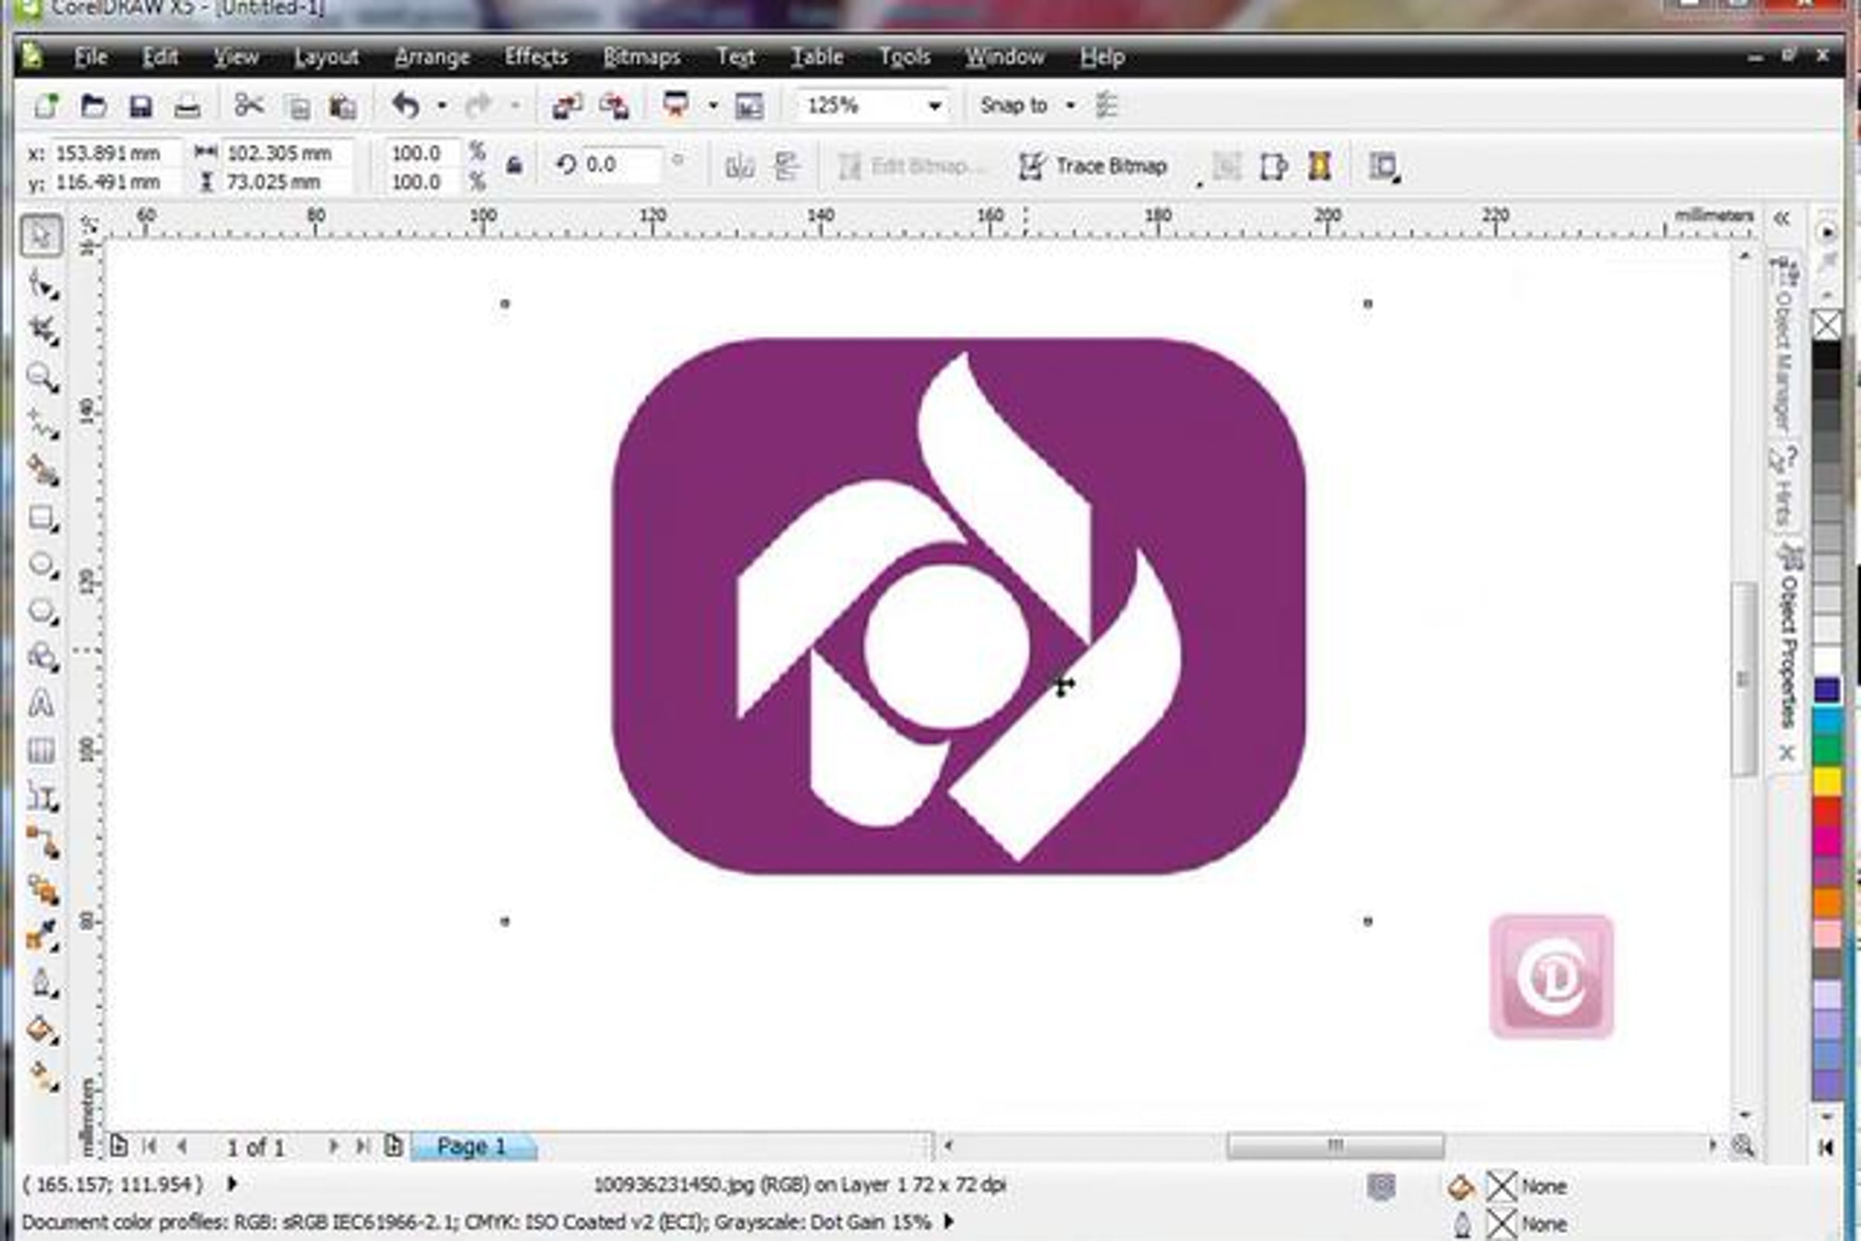1861x1241 pixels.
Task: Pick the red swatch in palette
Action: [1827, 812]
